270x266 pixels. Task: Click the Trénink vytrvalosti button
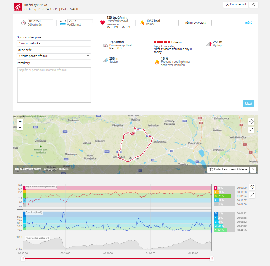(x=195, y=23)
